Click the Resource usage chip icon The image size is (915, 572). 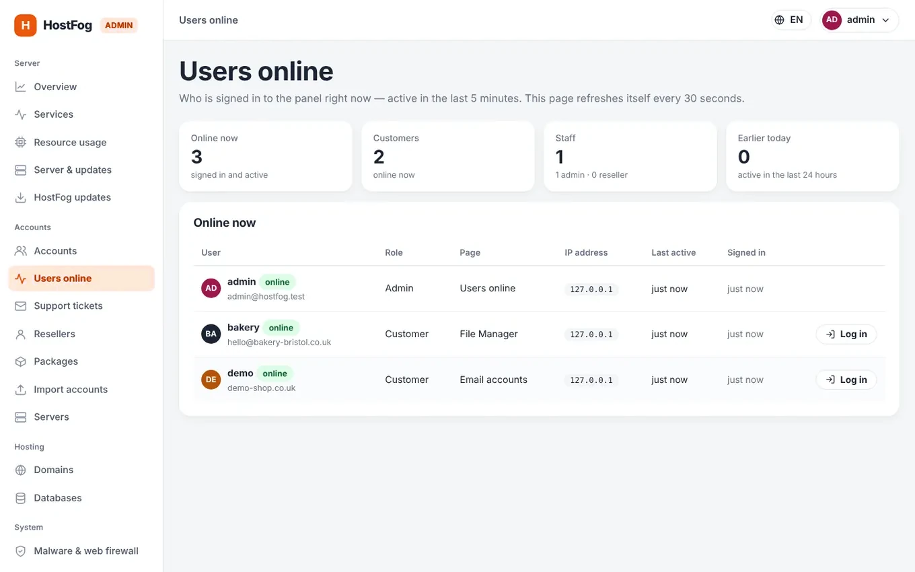point(21,143)
